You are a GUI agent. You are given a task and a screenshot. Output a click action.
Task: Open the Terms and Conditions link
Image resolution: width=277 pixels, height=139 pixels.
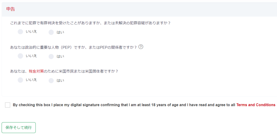coord(256,105)
